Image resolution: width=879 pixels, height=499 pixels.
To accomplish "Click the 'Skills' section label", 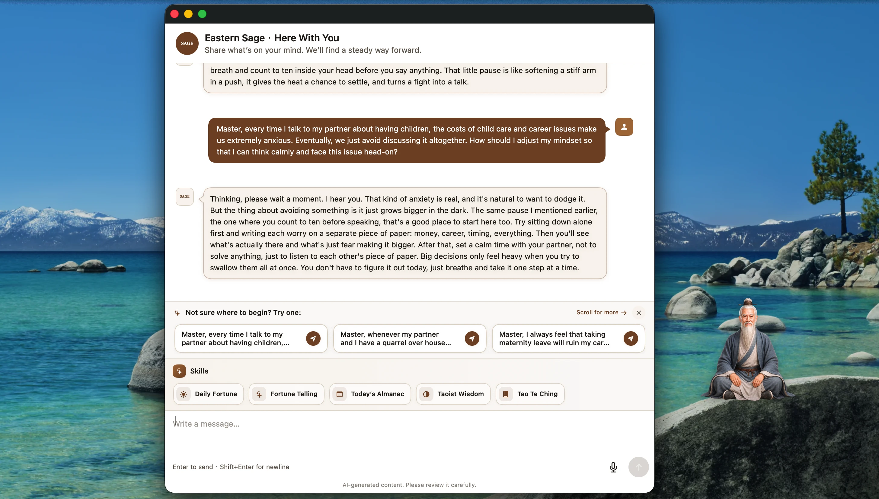I will click(x=199, y=371).
